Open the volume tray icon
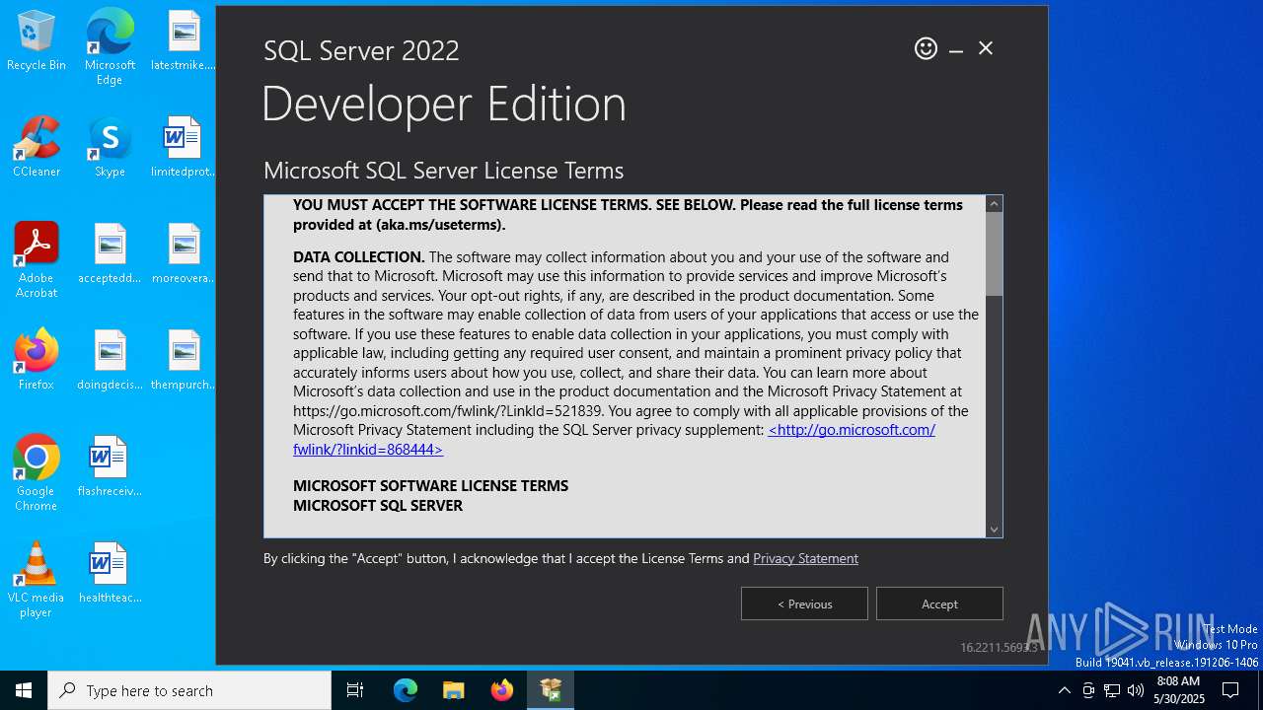 pos(1136,690)
